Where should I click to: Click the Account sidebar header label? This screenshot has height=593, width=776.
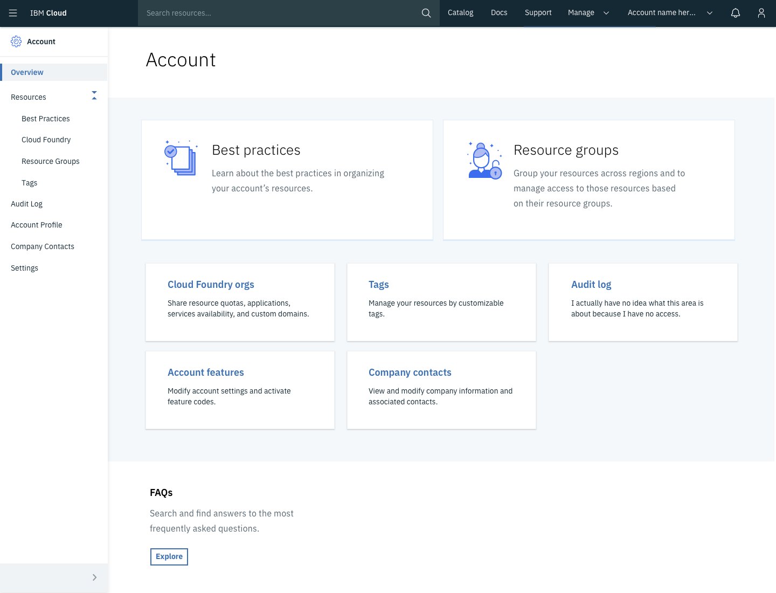click(41, 42)
